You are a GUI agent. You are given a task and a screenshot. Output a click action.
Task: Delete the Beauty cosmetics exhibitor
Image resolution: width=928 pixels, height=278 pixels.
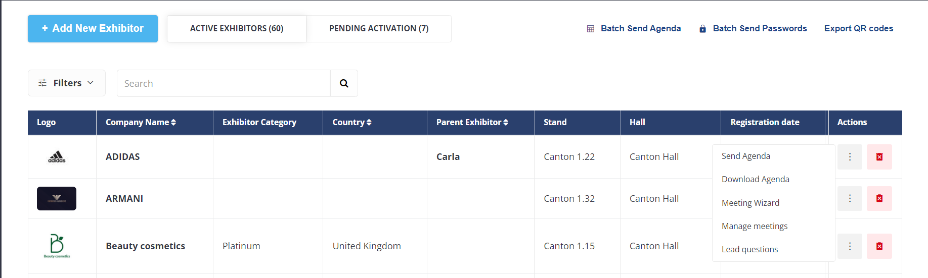click(879, 246)
